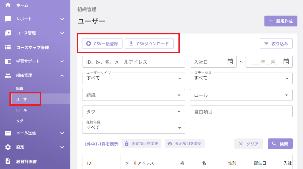
Task: Click the 新規作成 button
Action: pyautogui.click(x=281, y=21)
